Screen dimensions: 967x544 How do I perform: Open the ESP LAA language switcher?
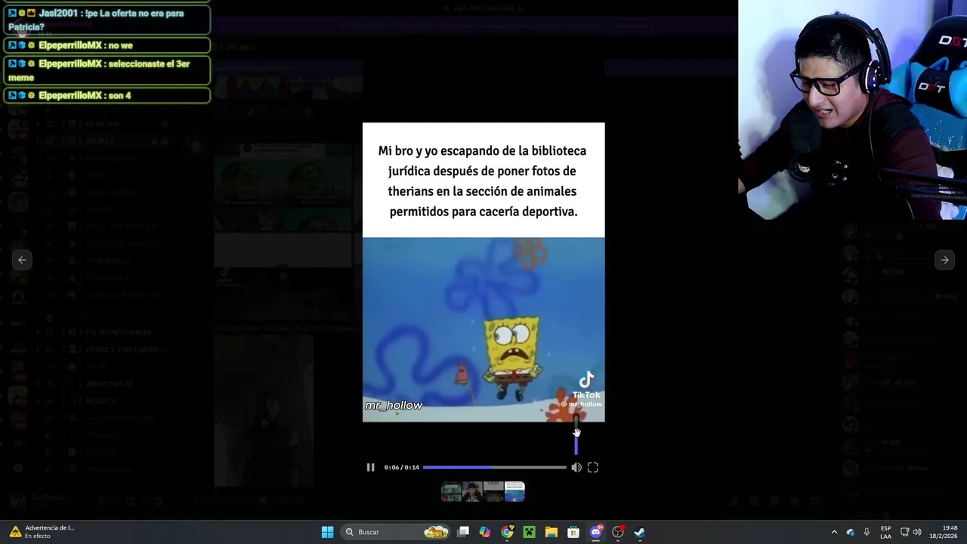pos(885,532)
